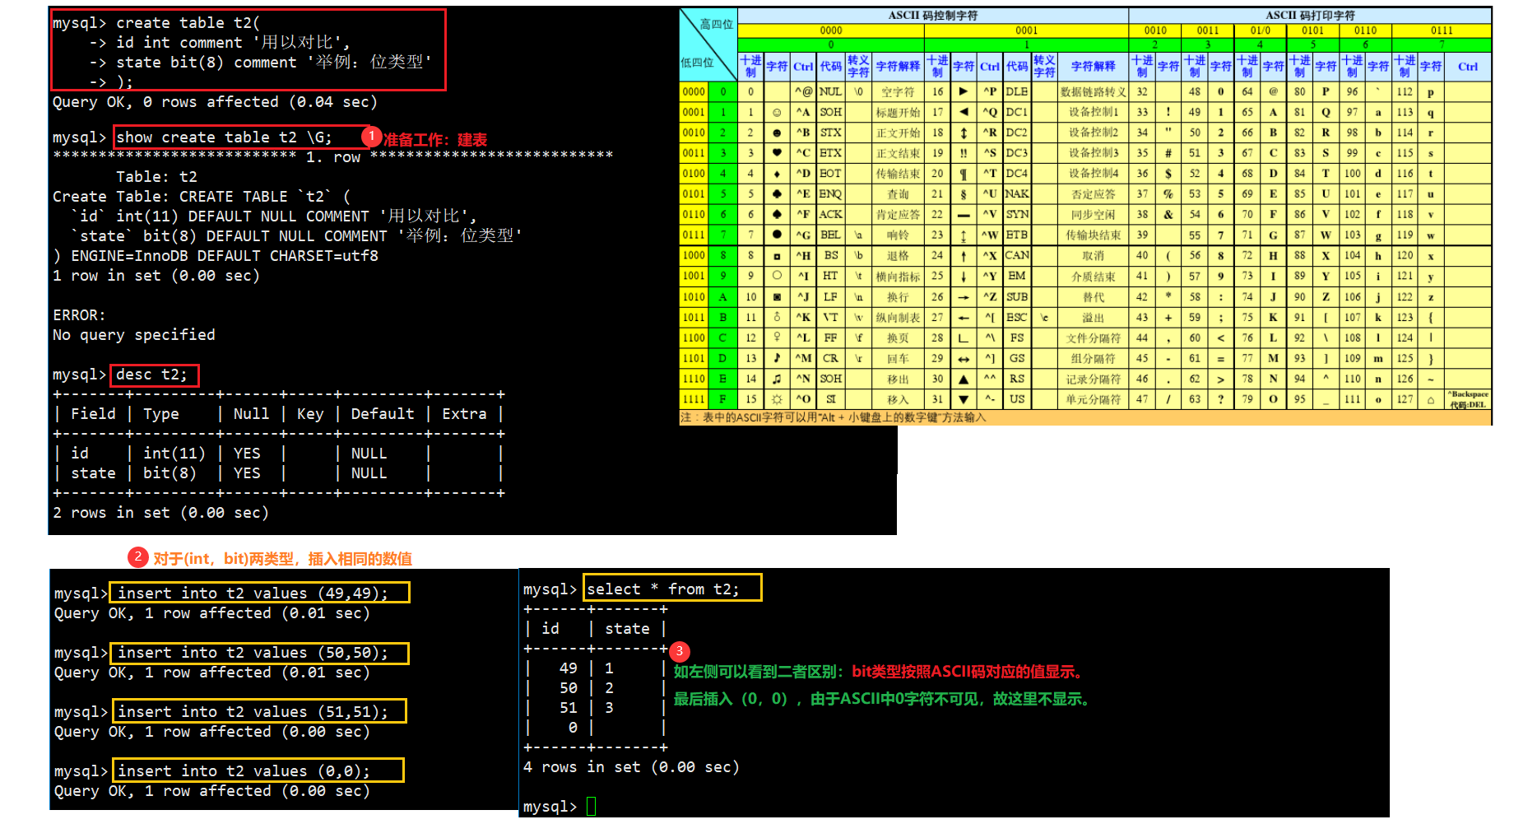Click the smiley face symbol in SOH row

(777, 112)
